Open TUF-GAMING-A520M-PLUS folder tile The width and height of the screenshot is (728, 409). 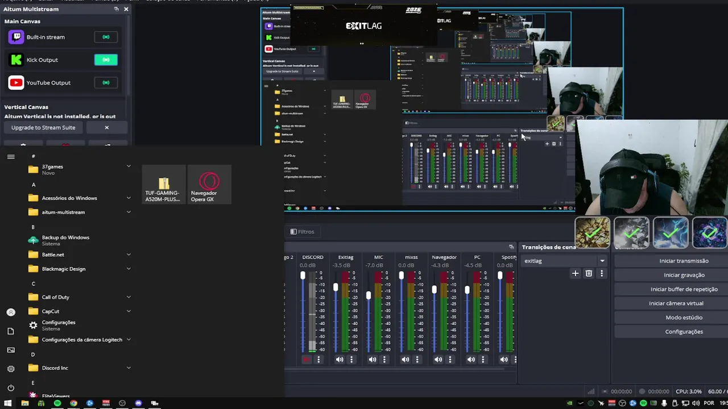click(164, 185)
